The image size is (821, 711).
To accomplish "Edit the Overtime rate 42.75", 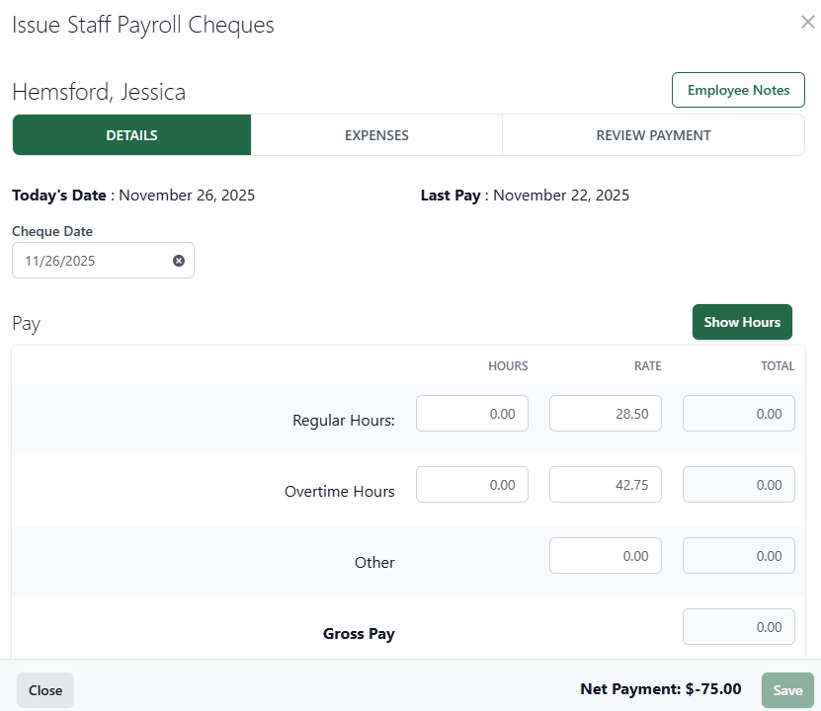I will (x=606, y=485).
